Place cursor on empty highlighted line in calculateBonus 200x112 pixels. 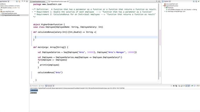point(96,37)
